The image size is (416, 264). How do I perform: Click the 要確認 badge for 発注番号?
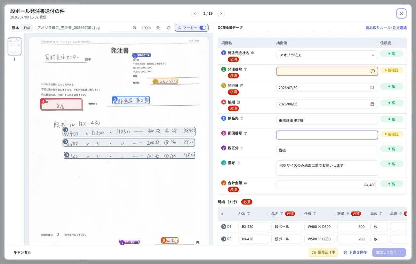point(392,70)
